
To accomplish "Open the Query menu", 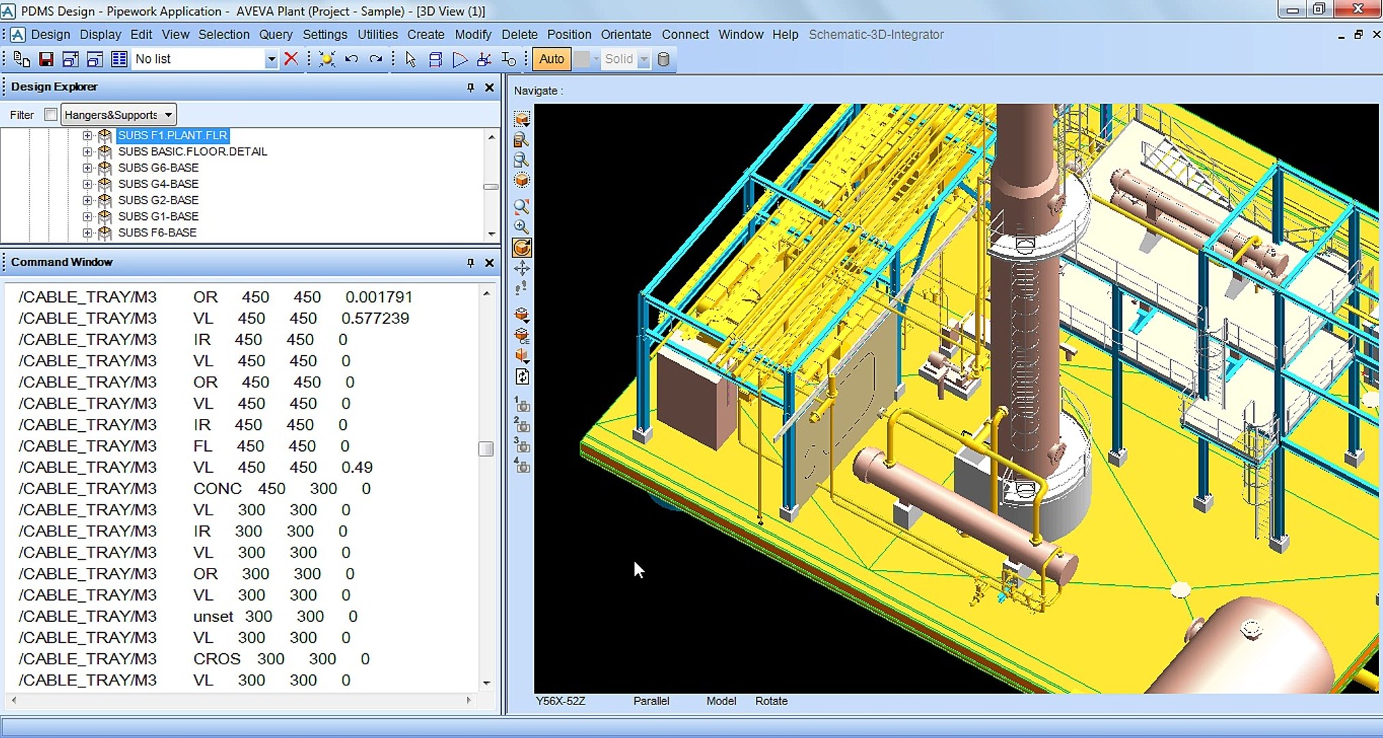I will point(276,35).
